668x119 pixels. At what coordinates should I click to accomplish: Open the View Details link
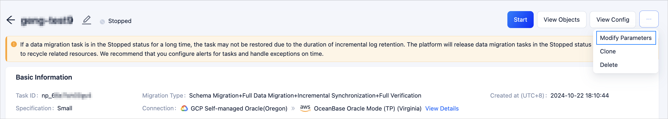[x=442, y=108]
